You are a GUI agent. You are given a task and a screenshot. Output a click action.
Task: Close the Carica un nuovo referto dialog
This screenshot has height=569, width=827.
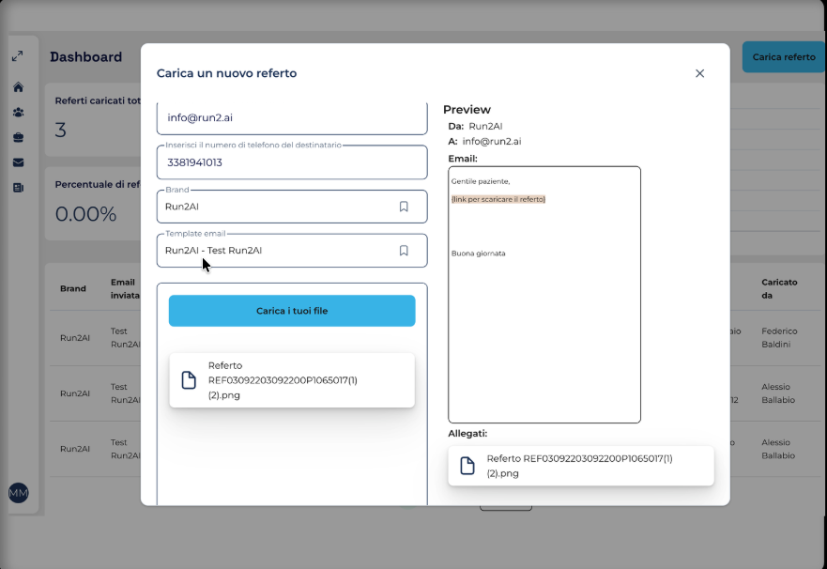coord(699,73)
